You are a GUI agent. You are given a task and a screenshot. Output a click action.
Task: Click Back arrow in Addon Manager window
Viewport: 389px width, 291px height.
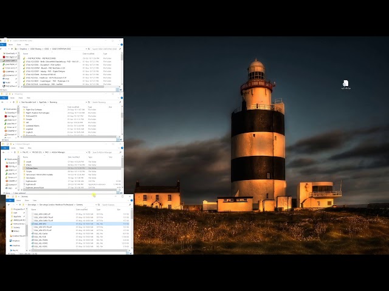[3, 152]
